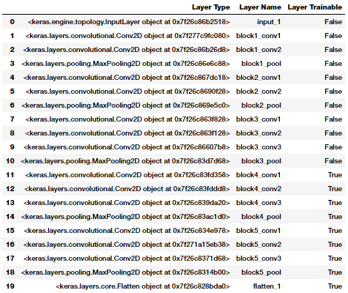
Task: Select Conv2D object at 0x7f26c8371d68
Action: (x=127, y=259)
